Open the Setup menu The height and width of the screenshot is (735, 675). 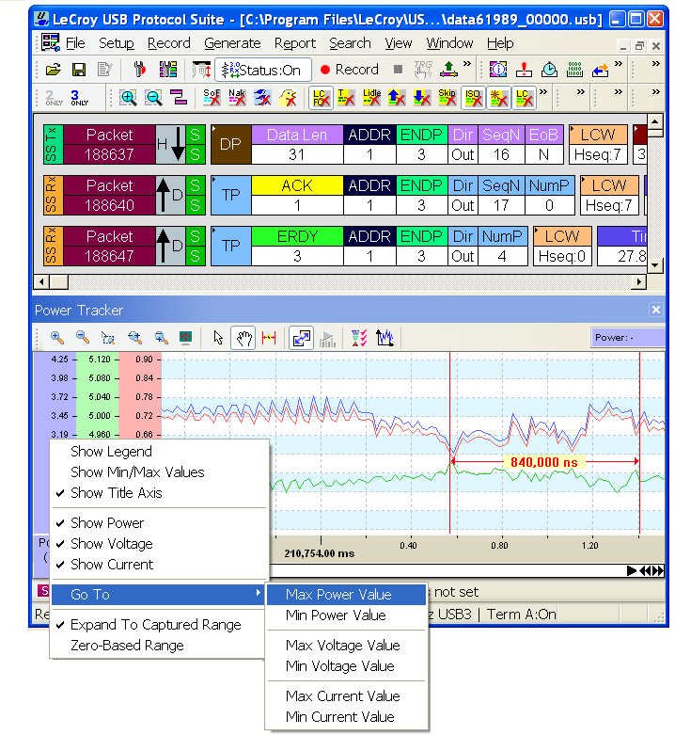coord(116,43)
